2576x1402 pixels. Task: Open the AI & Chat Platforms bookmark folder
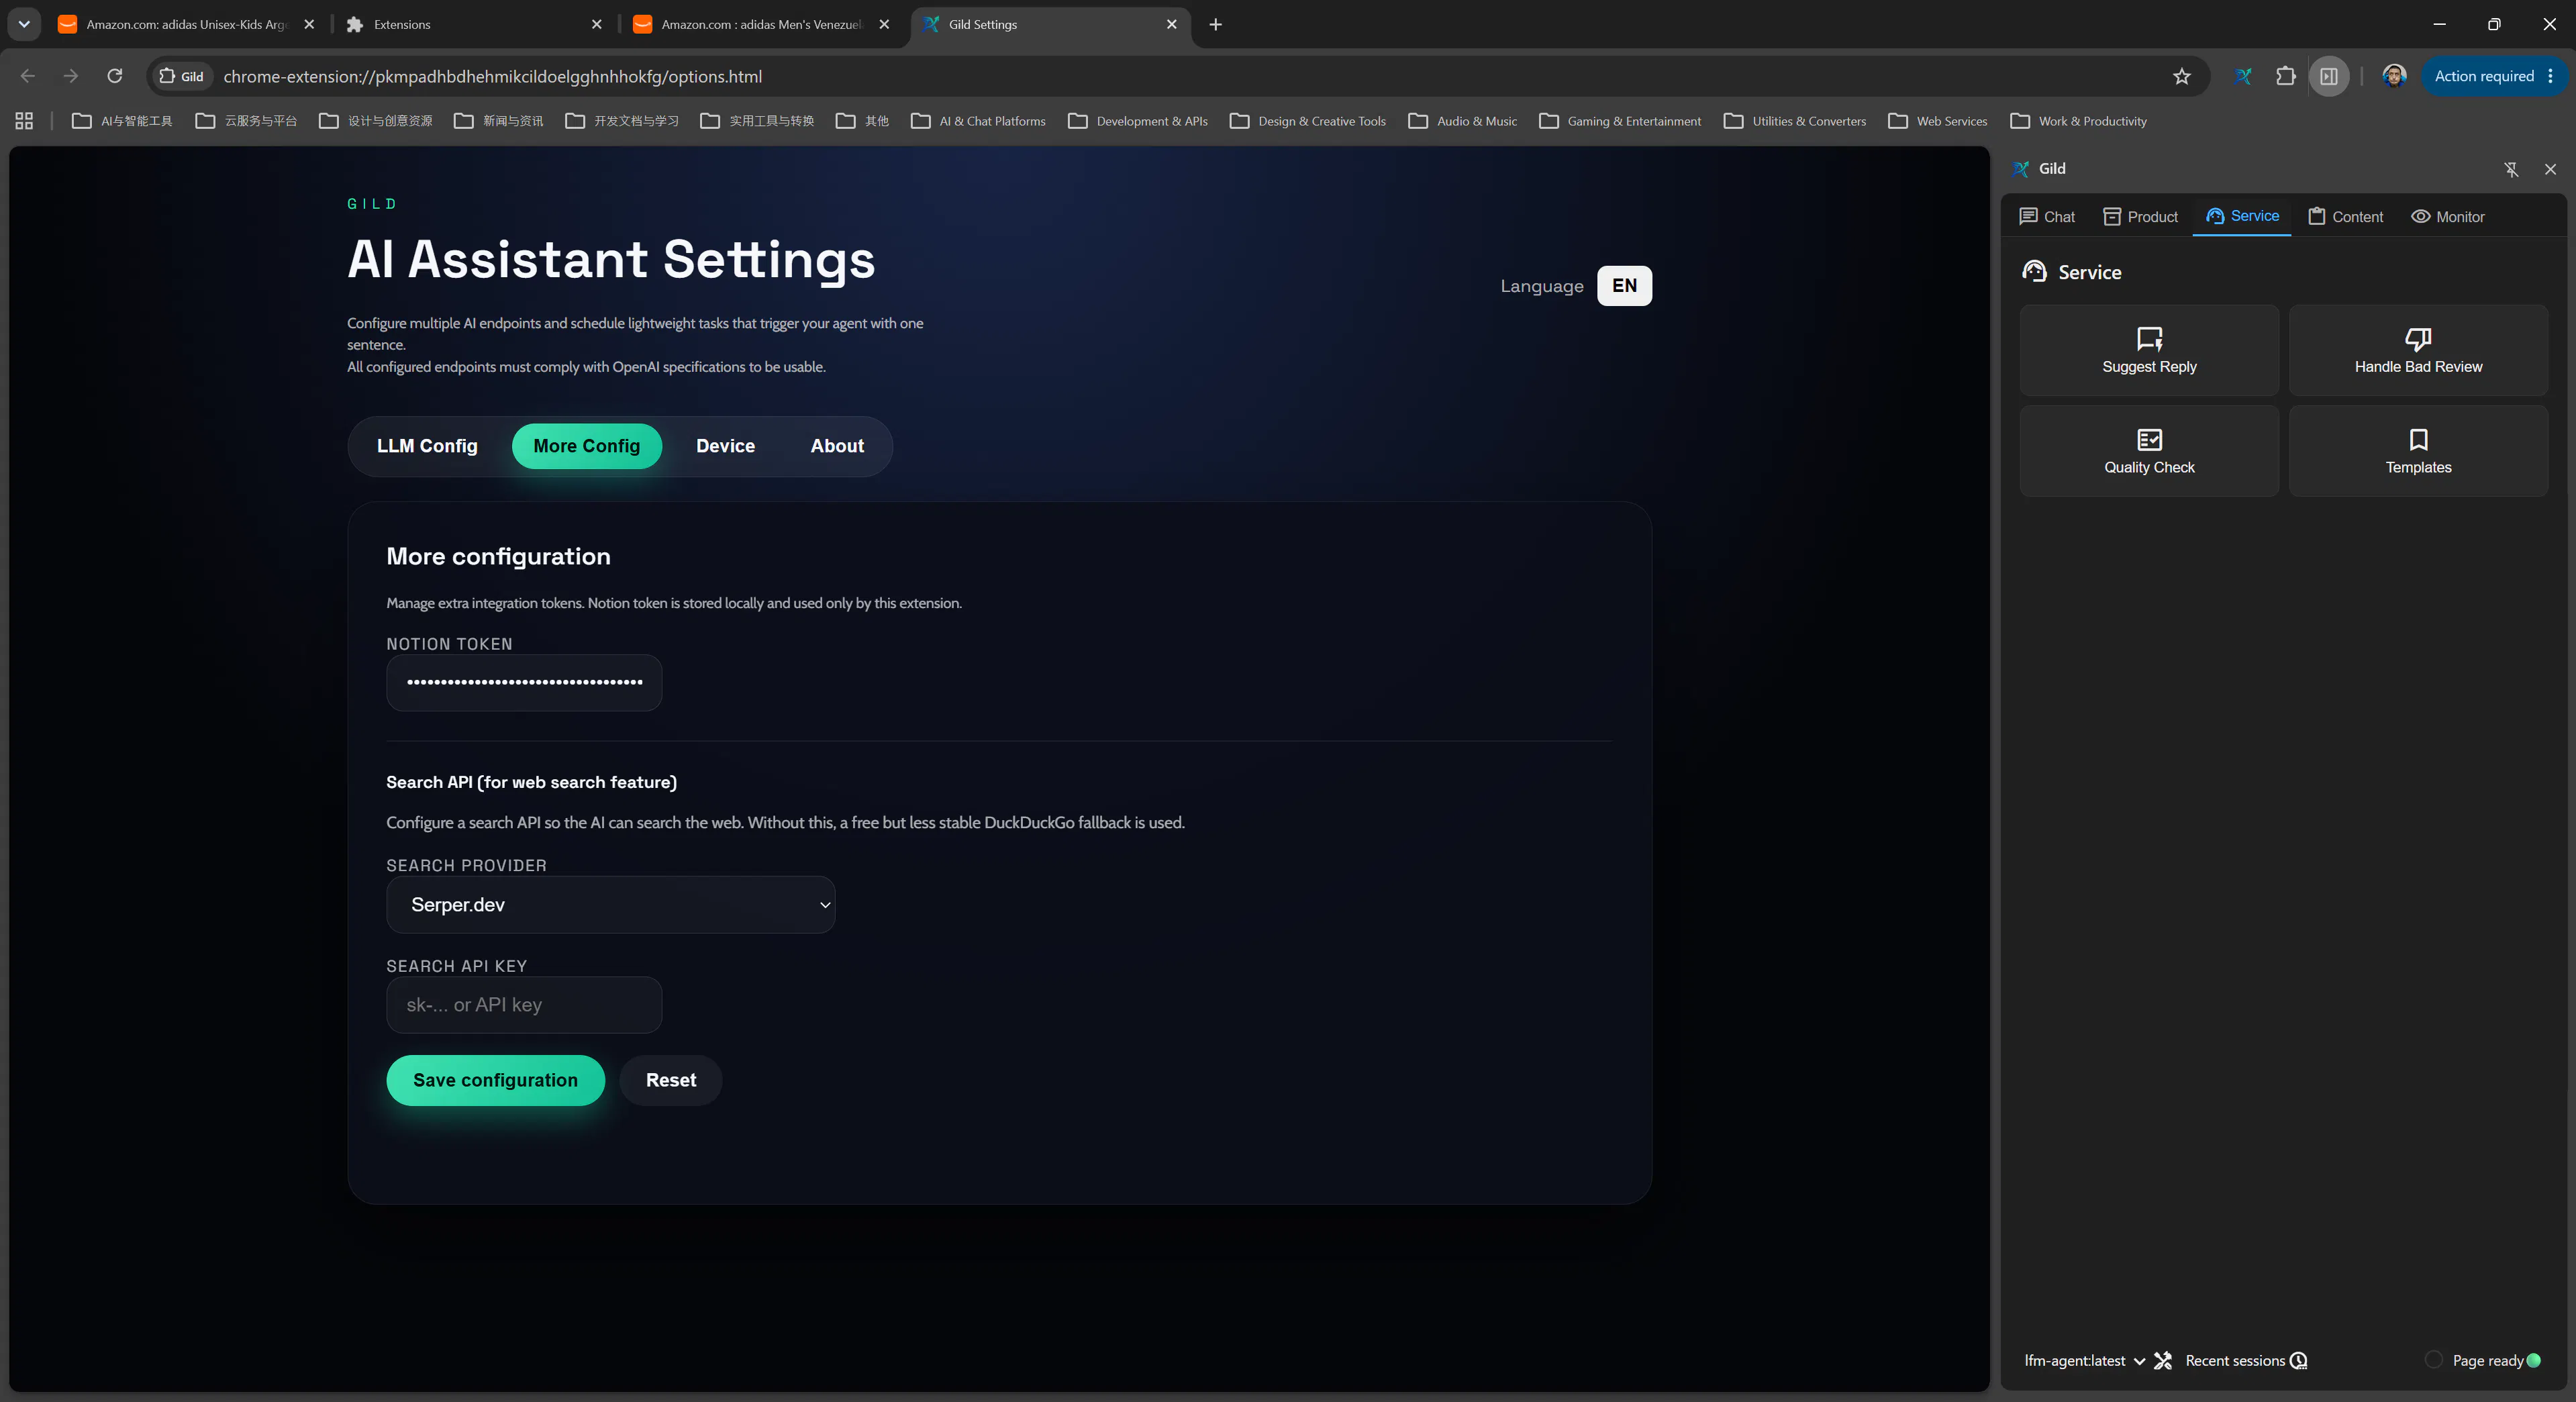point(977,121)
